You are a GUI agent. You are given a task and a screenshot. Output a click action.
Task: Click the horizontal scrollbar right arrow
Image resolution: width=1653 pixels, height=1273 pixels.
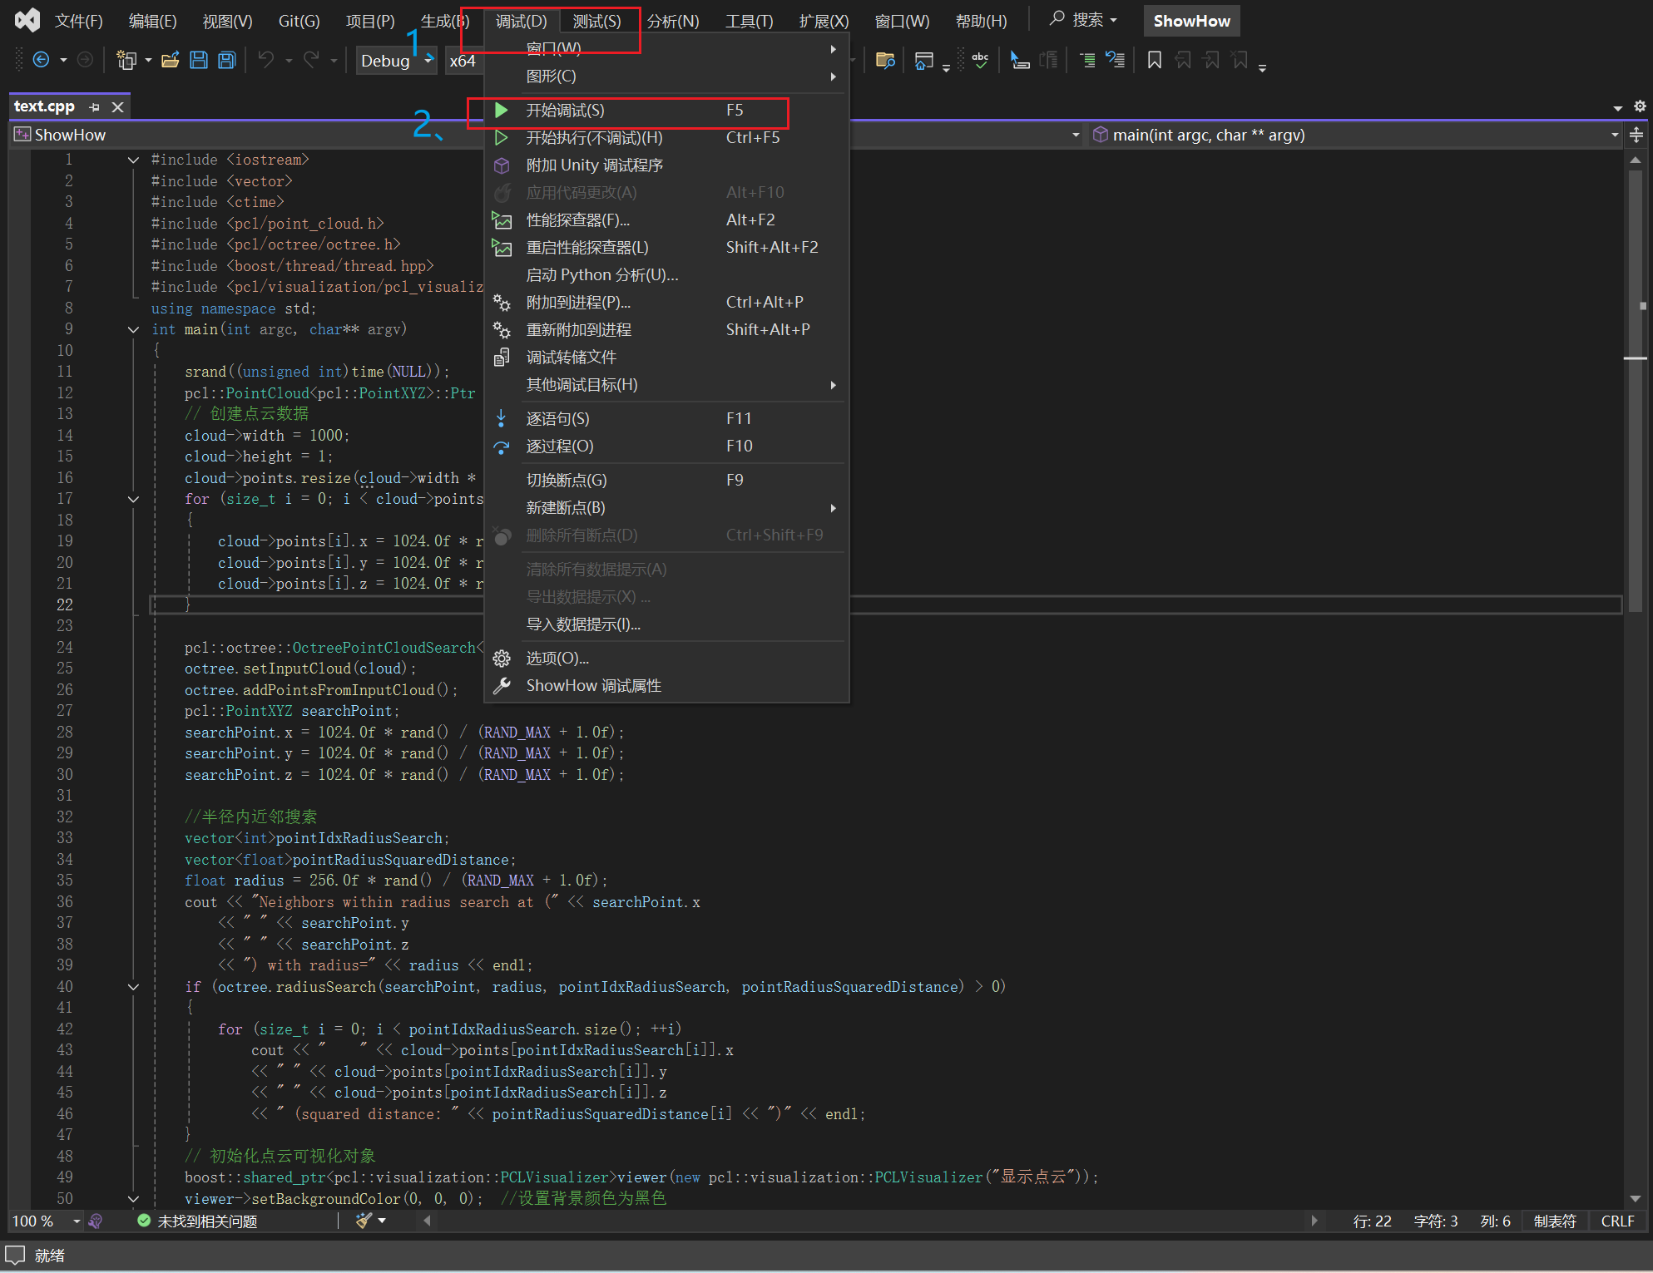tap(1314, 1221)
